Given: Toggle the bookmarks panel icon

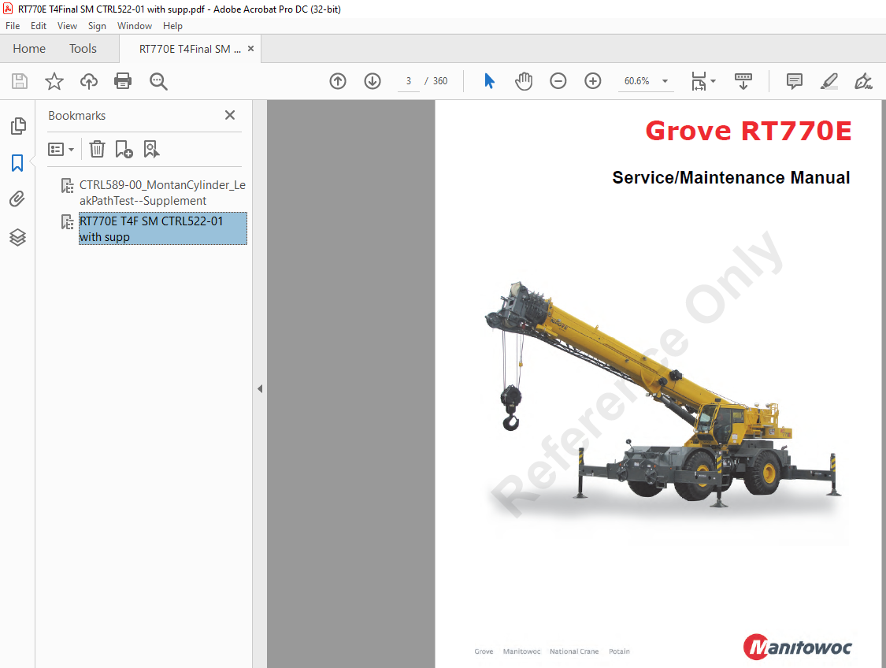Looking at the screenshot, I should [17, 163].
